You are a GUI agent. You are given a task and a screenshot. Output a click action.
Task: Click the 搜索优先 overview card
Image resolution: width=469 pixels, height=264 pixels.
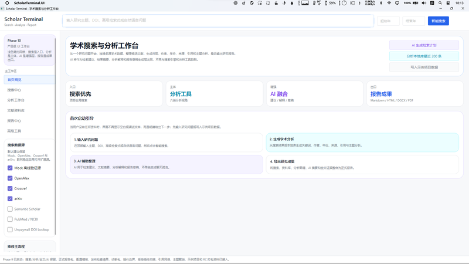tap(114, 94)
